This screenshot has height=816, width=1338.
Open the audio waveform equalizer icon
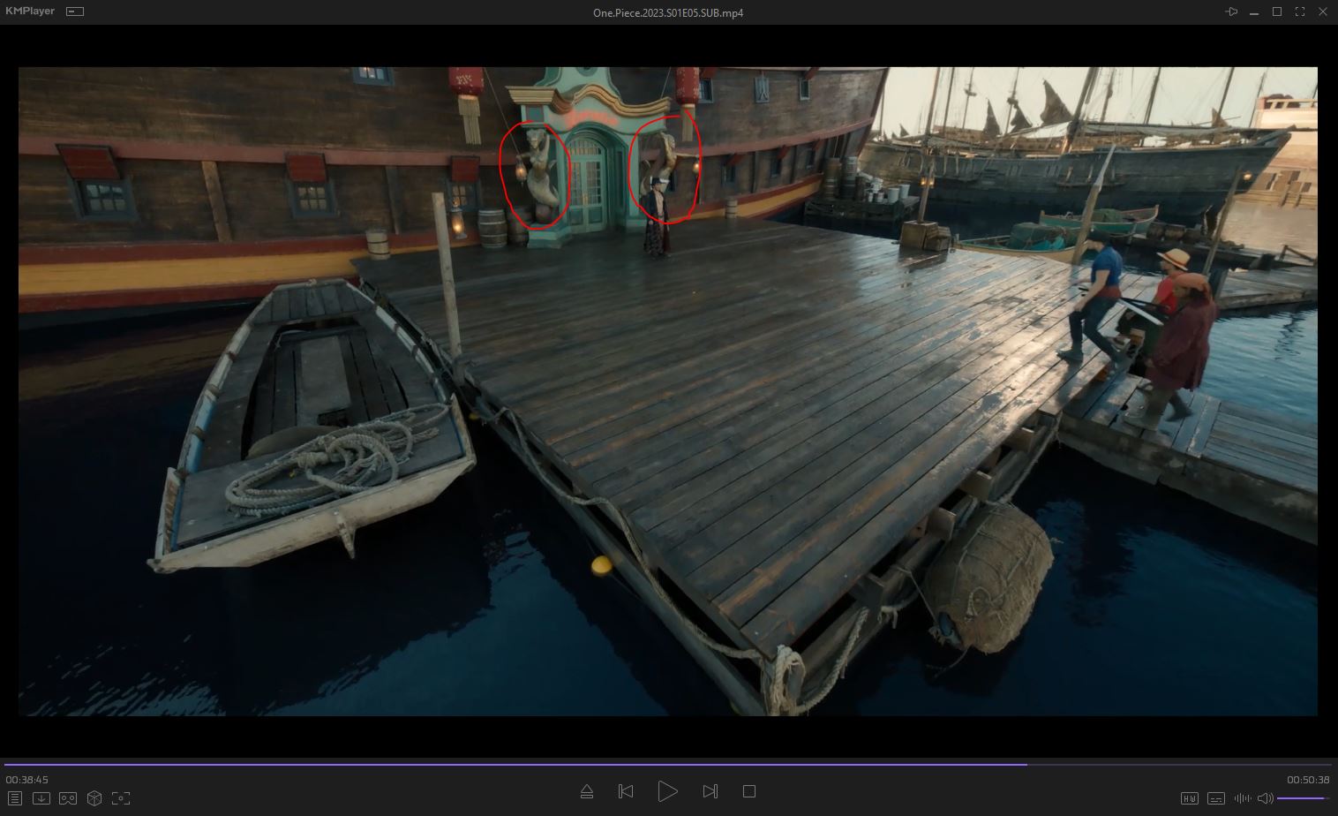(x=1243, y=798)
